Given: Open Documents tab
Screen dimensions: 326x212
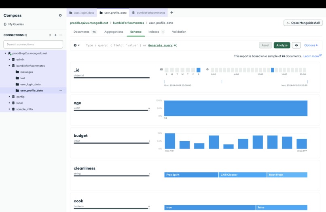Looking at the screenshot, I should [85, 32].
